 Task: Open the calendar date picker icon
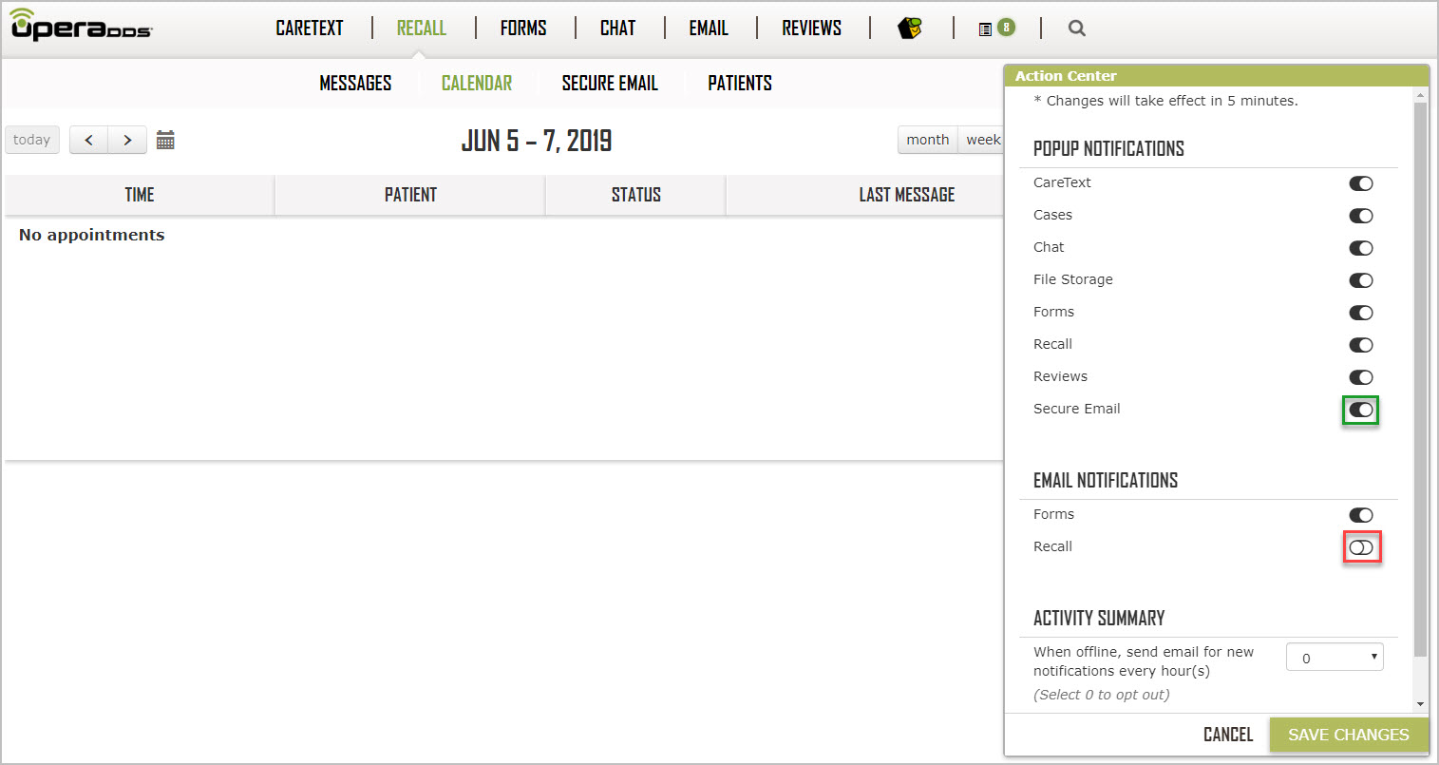pyautogui.click(x=165, y=140)
